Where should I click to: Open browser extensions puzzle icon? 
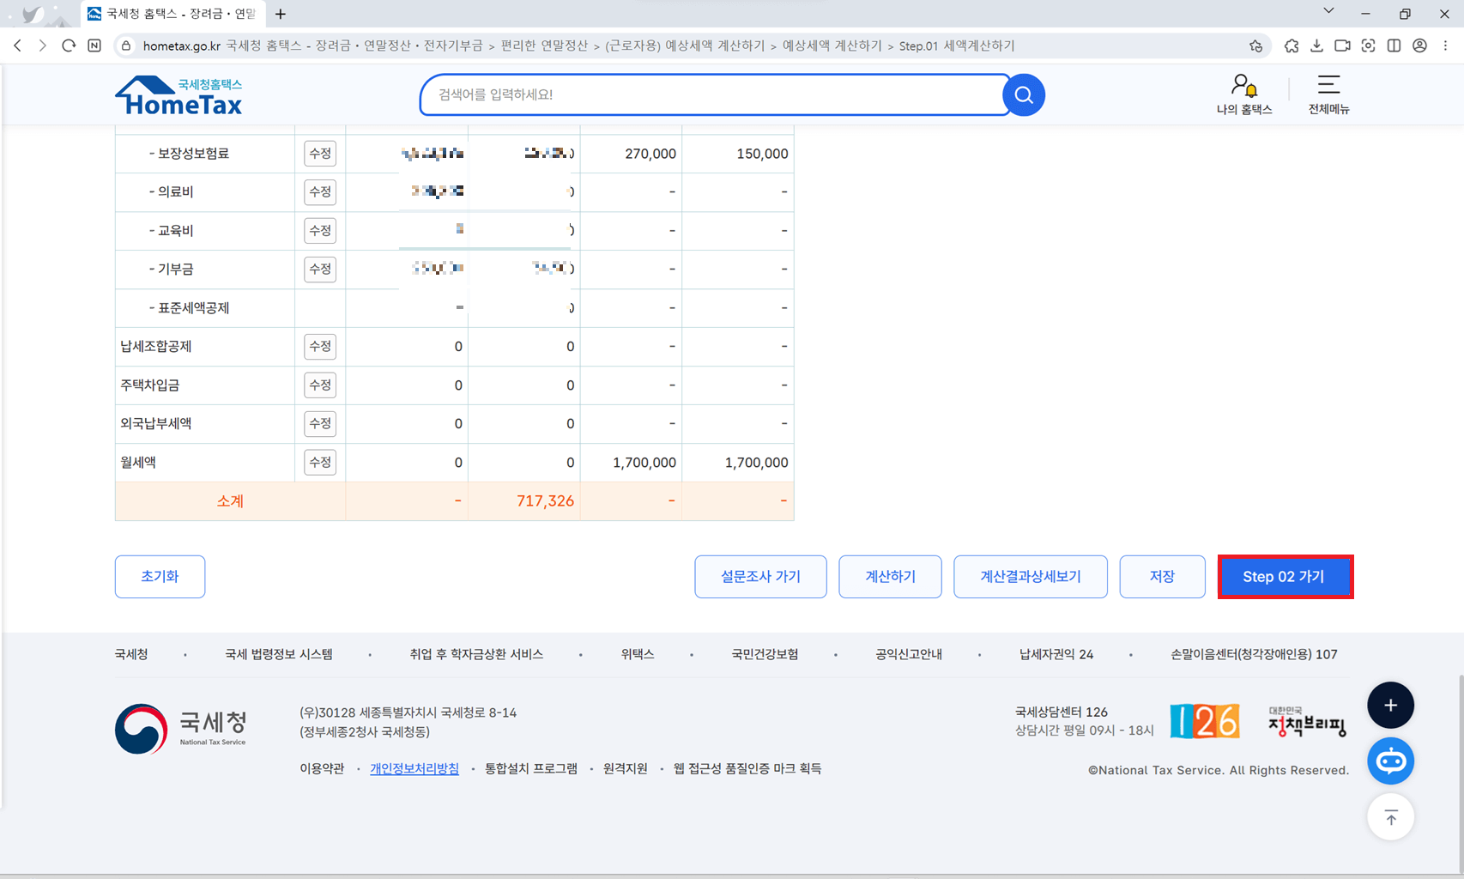click(x=1292, y=45)
